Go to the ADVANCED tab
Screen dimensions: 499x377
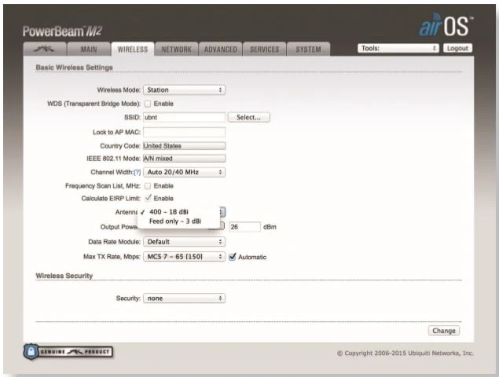coord(221,49)
